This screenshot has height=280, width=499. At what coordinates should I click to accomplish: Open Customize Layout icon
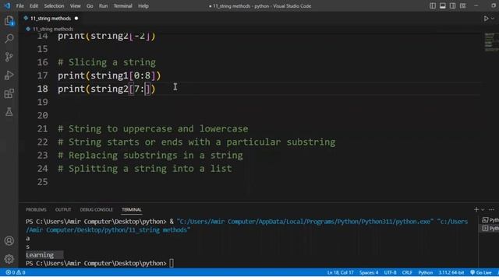(x=462, y=5)
